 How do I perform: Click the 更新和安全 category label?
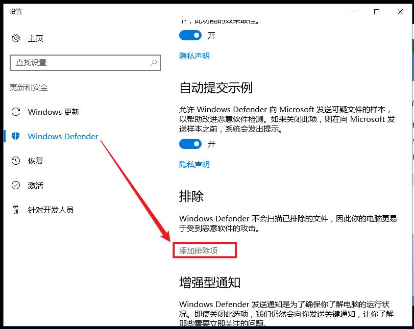click(29, 88)
